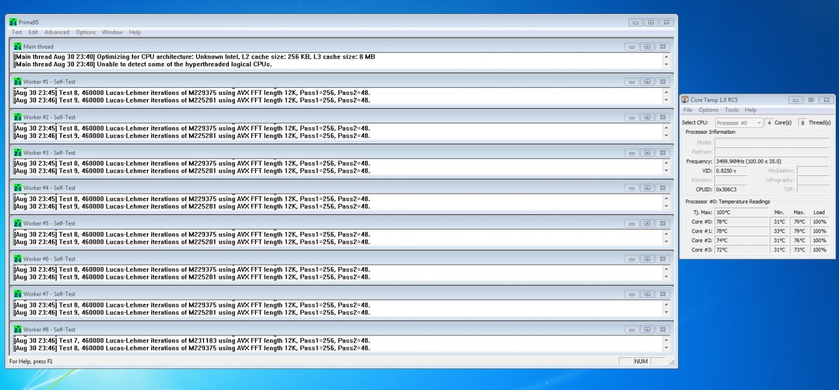Click the empty Platform field in Core Temp
The height and width of the screenshot is (390, 839).
(772, 152)
